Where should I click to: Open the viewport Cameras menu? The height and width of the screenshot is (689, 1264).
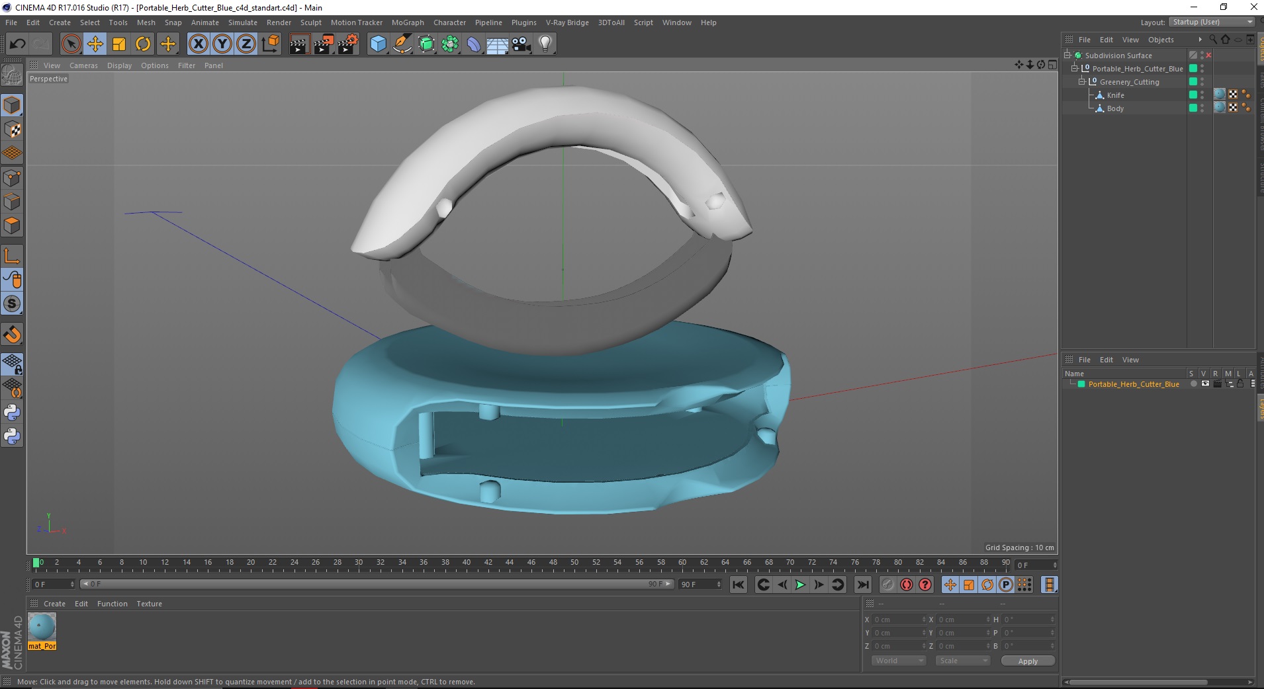pos(83,65)
